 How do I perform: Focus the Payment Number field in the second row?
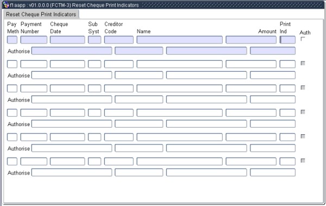coord(34,64)
